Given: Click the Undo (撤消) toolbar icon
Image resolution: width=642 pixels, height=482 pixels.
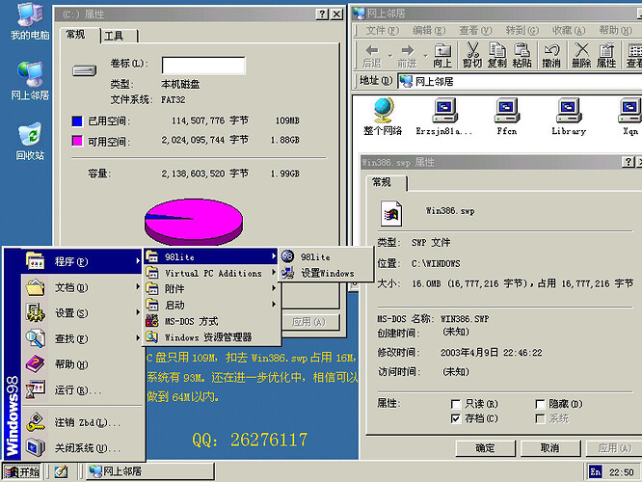Looking at the screenshot, I should (x=551, y=56).
